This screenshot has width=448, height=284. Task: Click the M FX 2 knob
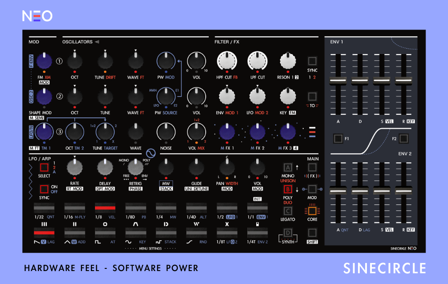pyautogui.click(x=258, y=132)
